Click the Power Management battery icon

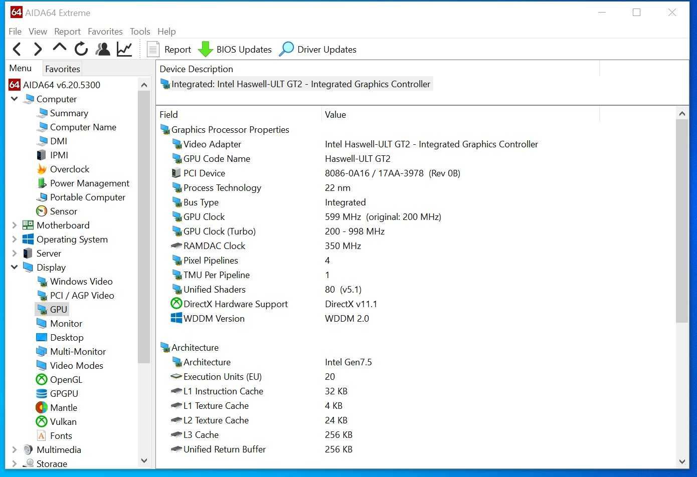tap(42, 183)
